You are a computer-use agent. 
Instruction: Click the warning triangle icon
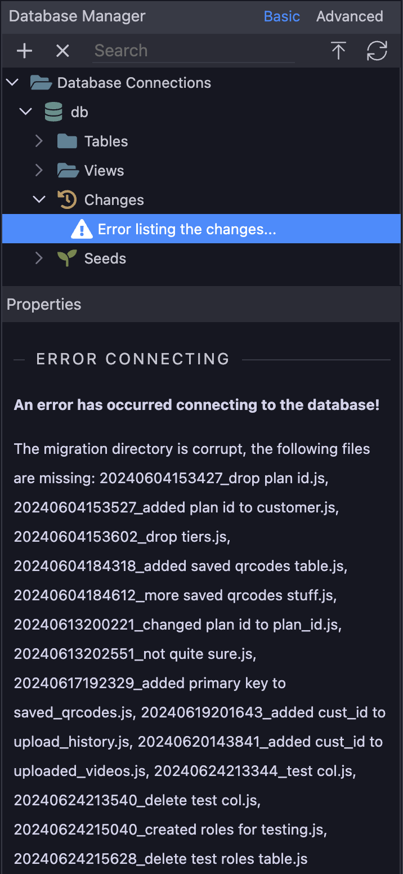[x=82, y=229]
